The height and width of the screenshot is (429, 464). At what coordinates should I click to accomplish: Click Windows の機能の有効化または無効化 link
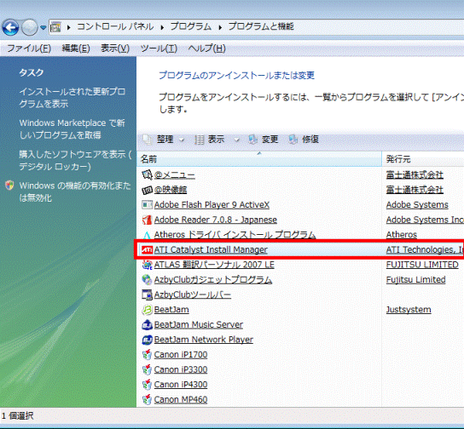(x=75, y=192)
